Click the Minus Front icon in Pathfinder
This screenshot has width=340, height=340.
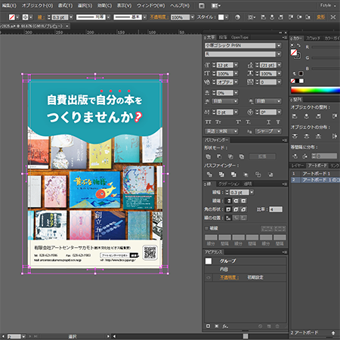tap(219, 156)
